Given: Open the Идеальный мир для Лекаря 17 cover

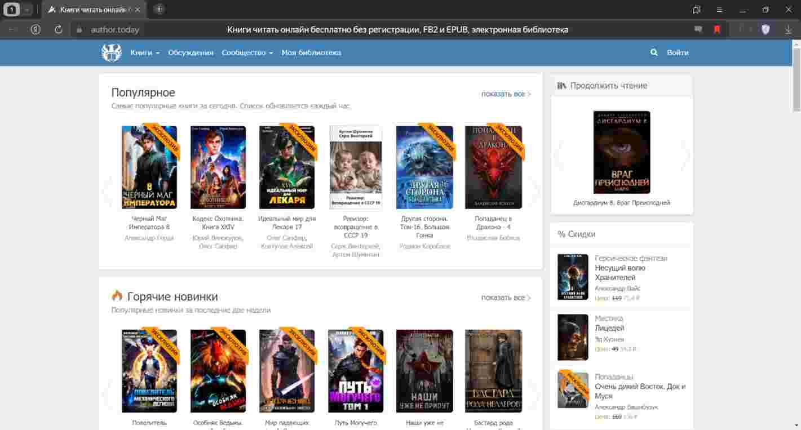Looking at the screenshot, I should (287, 167).
